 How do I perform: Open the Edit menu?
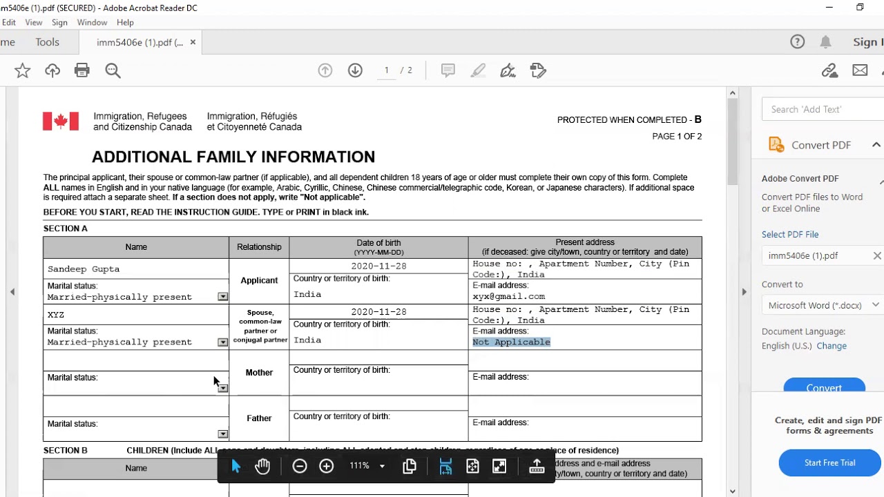[x=8, y=23]
